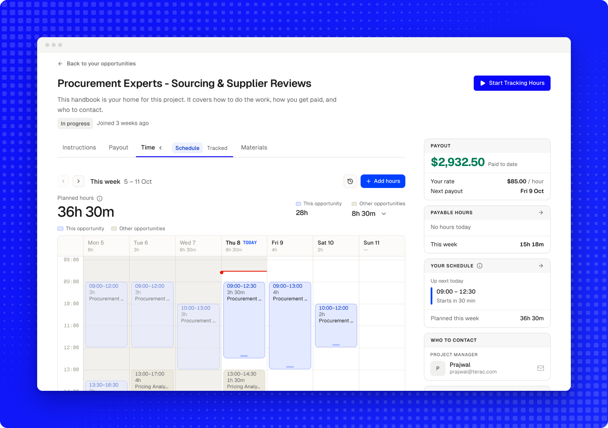Click the Your Schedule info icon

point(480,266)
